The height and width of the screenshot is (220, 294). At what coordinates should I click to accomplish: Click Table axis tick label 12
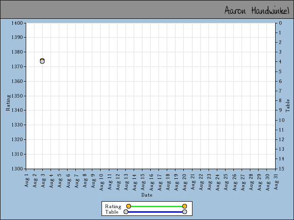tap(282, 139)
